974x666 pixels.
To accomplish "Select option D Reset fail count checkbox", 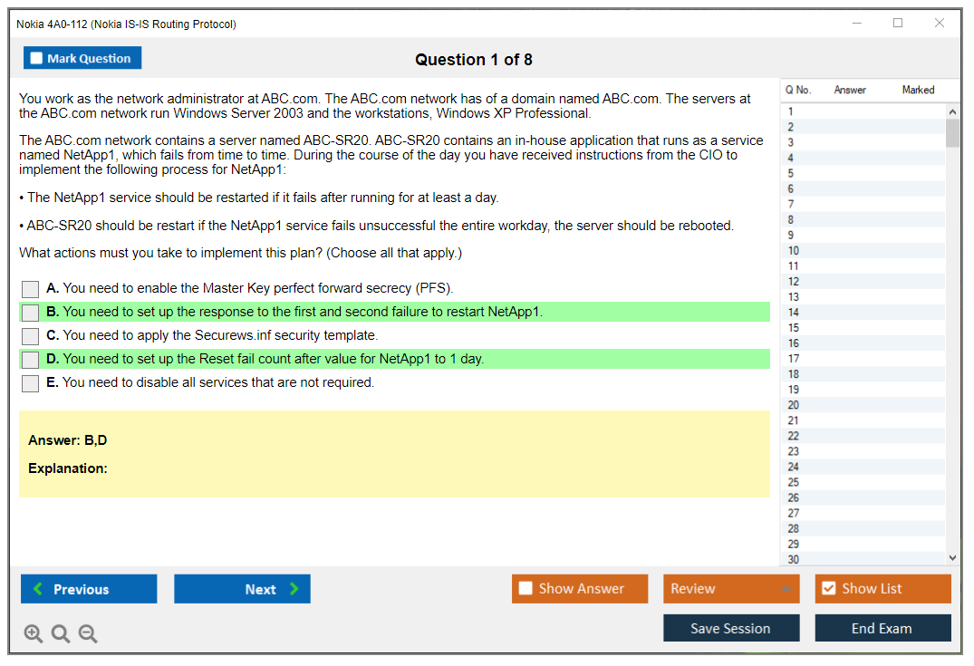I will click(31, 360).
